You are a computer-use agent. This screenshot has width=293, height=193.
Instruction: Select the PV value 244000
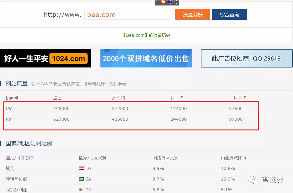pos(179,119)
